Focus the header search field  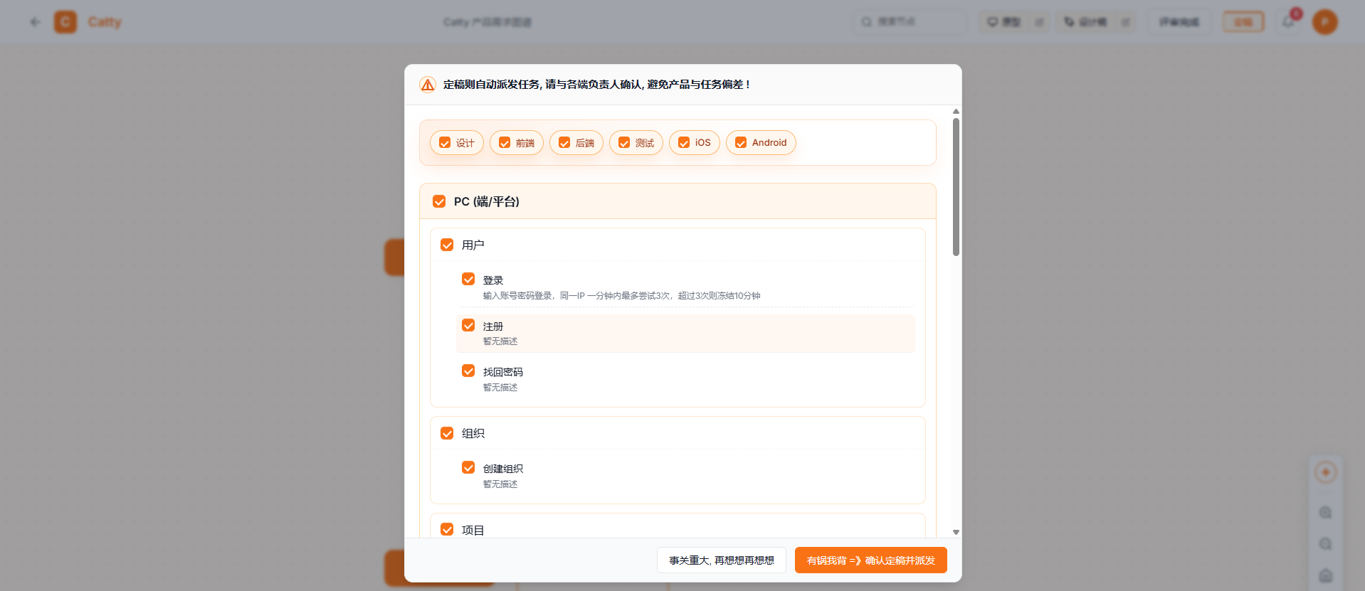910,22
